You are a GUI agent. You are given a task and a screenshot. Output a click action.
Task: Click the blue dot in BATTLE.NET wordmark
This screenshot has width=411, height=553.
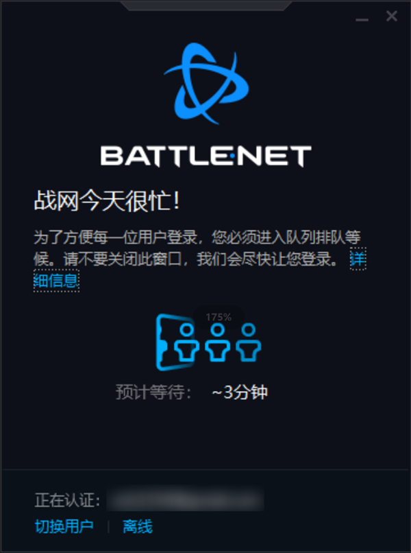(x=232, y=156)
